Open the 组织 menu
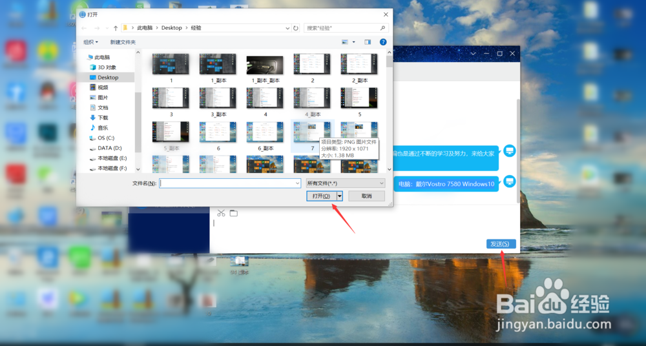646x346 pixels. [91, 42]
